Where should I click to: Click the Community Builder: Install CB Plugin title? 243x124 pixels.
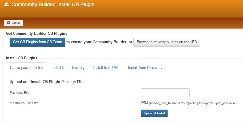53,5
